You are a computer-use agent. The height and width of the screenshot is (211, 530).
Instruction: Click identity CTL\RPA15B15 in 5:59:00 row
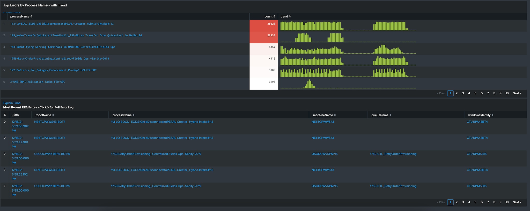pyautogui.click(x=477, y=154)
